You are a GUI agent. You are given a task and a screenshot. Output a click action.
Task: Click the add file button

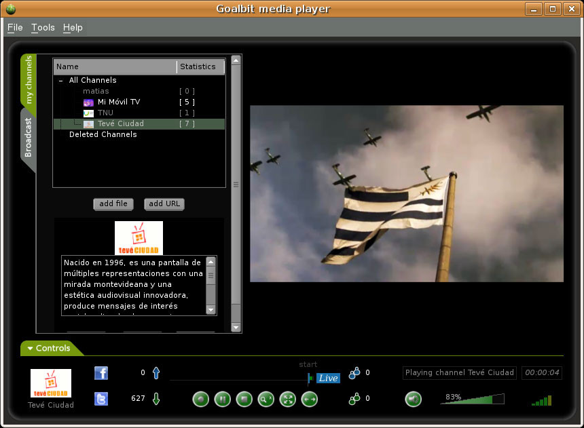click(113, 204)
